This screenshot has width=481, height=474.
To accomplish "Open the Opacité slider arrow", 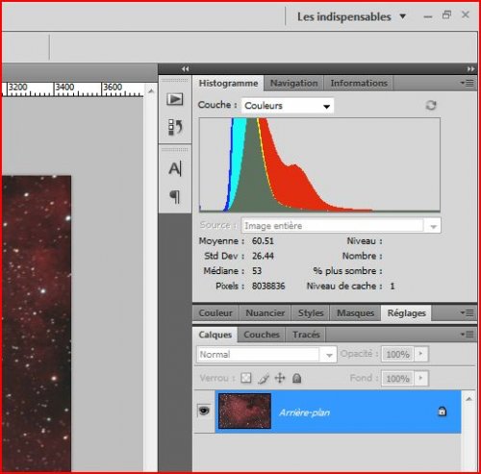I will click(420, 354).
